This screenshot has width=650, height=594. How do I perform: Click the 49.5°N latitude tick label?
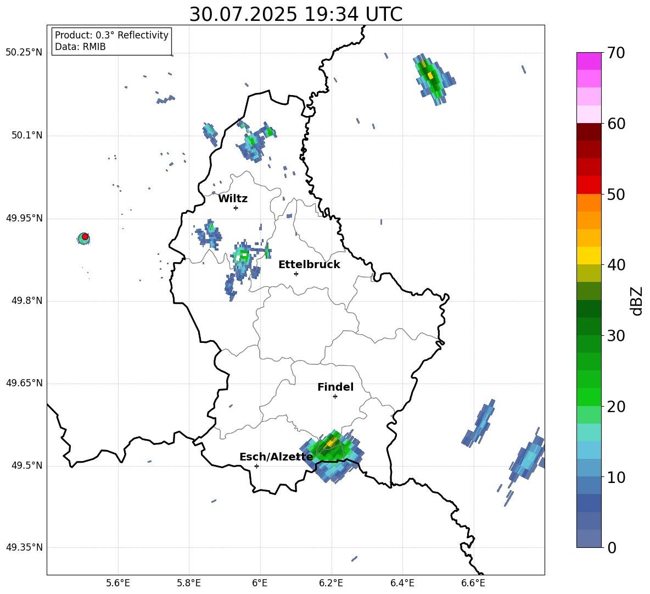tap(26, 465)
